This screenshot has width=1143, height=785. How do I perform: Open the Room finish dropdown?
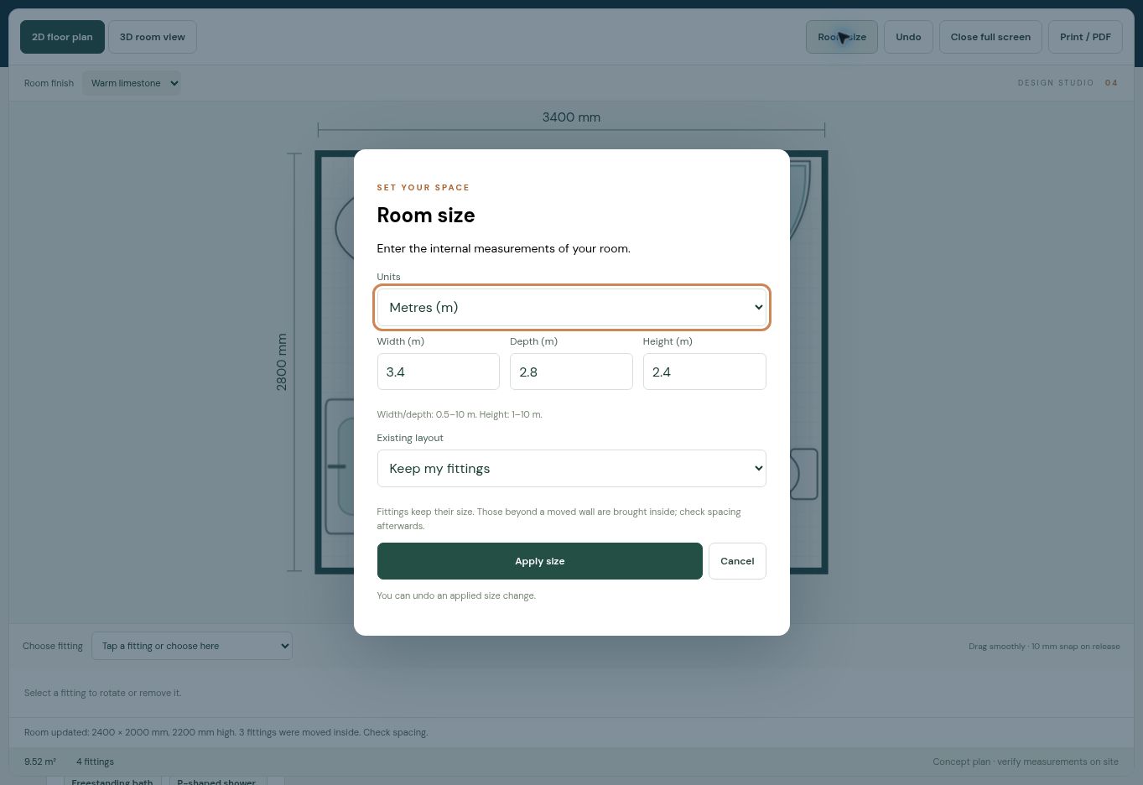pos(132,83)
